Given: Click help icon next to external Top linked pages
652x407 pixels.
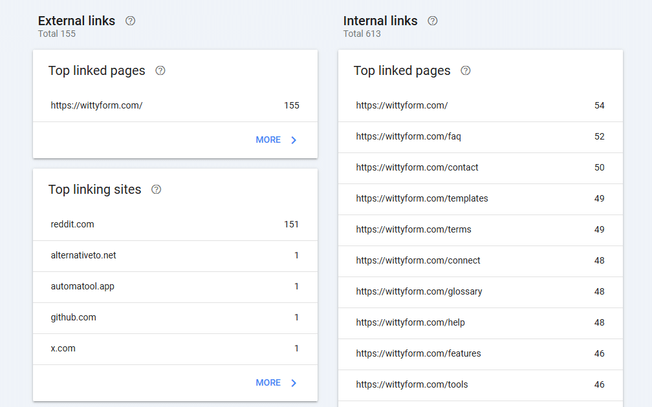Looking at the screenshot, I should [x=160, y=70].
